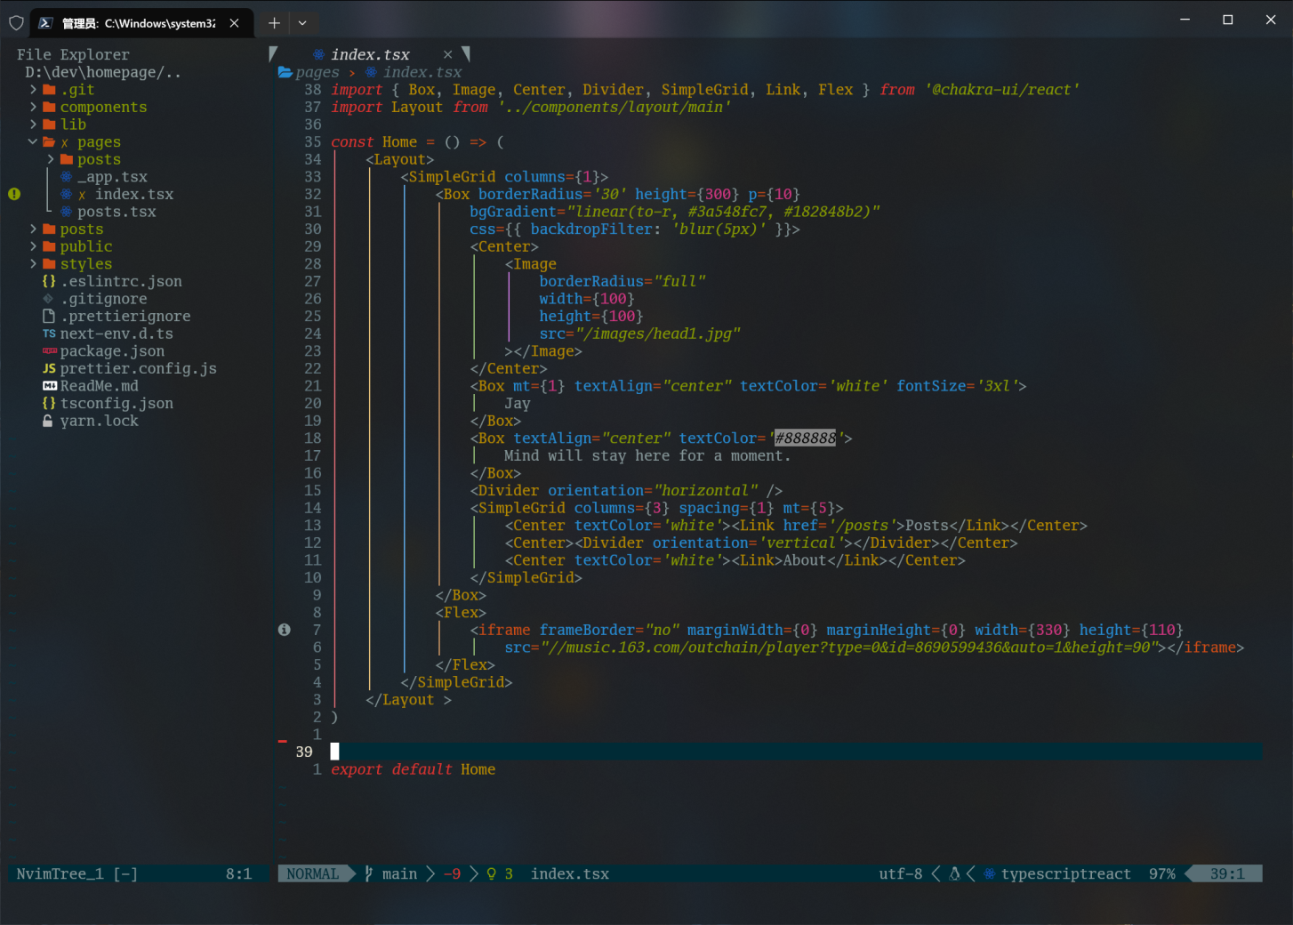Click the lib folder icon
Image resolution: width=1293 pixels, height=925 pixels.
click(49, 125)
